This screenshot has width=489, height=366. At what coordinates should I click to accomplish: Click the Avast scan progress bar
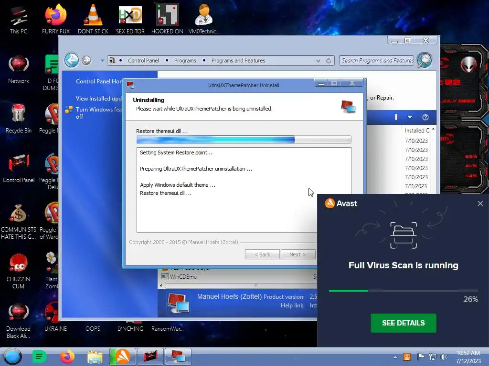(x=403, y=291)
